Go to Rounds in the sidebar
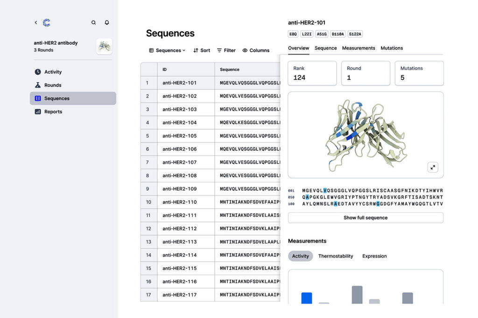Viewport: 478px width, 318px height. (x=53, y=85)
